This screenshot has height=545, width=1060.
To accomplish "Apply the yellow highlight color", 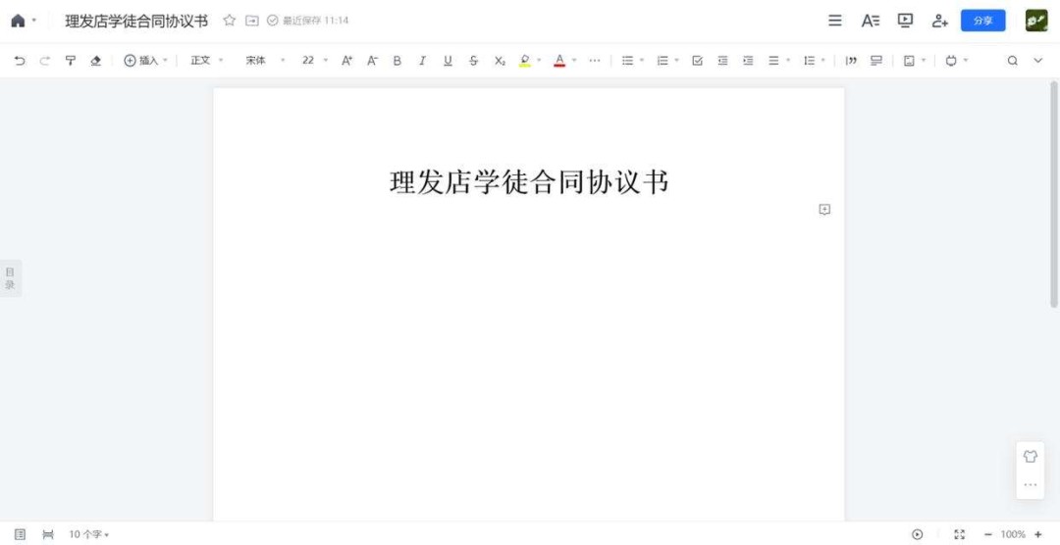I will click(524, 61).
